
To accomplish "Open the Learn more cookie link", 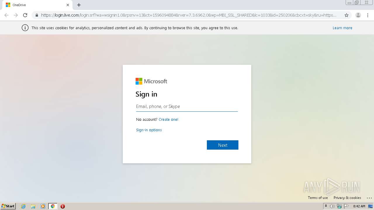I will click(x=342, y=28).
